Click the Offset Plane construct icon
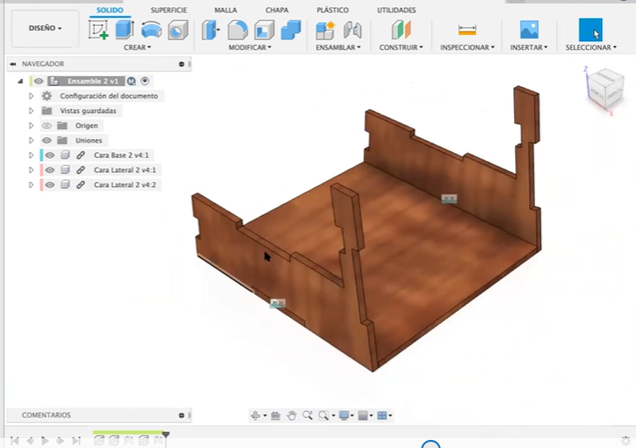Viewport: 636px width, 448px height. point(401,30)
